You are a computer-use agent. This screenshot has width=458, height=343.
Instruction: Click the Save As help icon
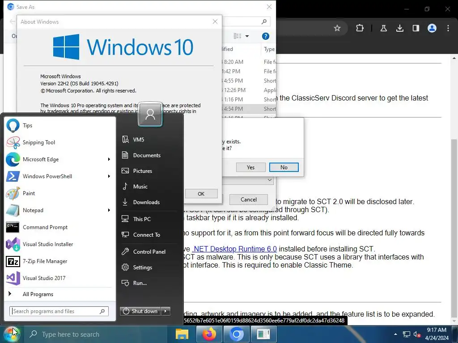coord(265,36)
